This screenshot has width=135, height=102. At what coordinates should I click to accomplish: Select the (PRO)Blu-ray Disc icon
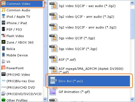click(4, 81)
